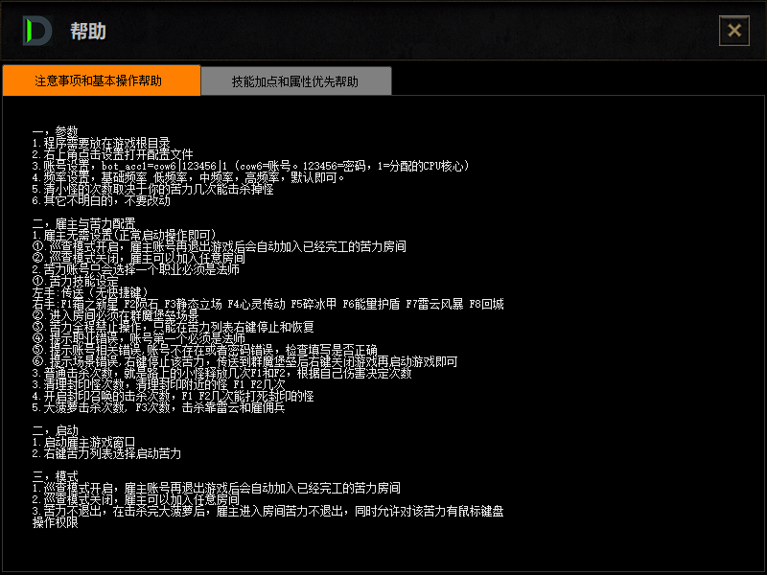This screenshot has height=575, width=767.
Task: Select the 苦力不退出 mode description line
Action: [267, 511]
